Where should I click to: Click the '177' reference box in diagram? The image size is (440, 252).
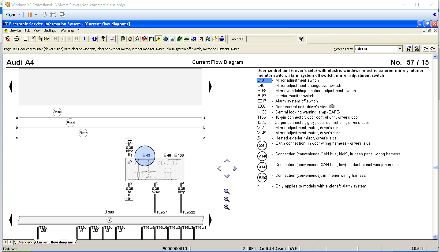tap(129, 141)
